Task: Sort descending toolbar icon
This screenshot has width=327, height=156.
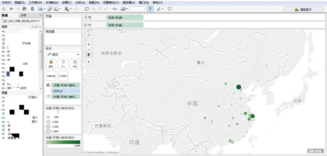Action: pyautogui.click(x=100, y=9)
